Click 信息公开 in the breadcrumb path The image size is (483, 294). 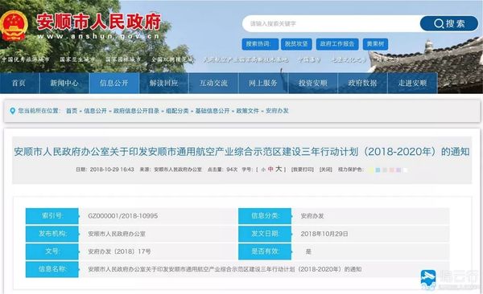95,111
